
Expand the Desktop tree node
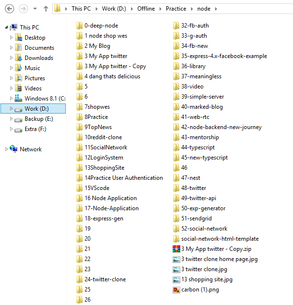tap(11, 37)
